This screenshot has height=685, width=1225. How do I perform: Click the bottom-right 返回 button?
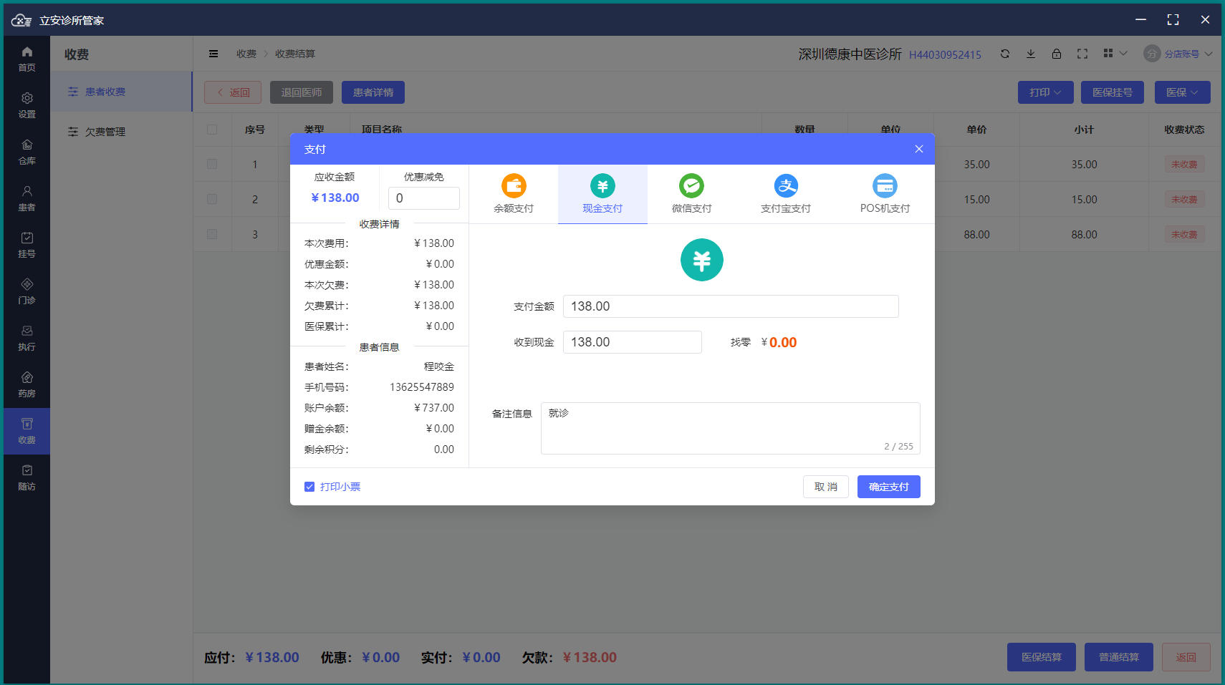[1186, 657]
